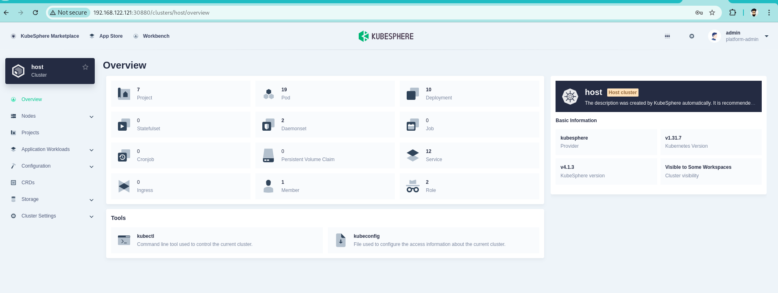This screenshot has height=293, width=778.
Task: Click the Cluster Settings menu label
Action: point(39,216)
